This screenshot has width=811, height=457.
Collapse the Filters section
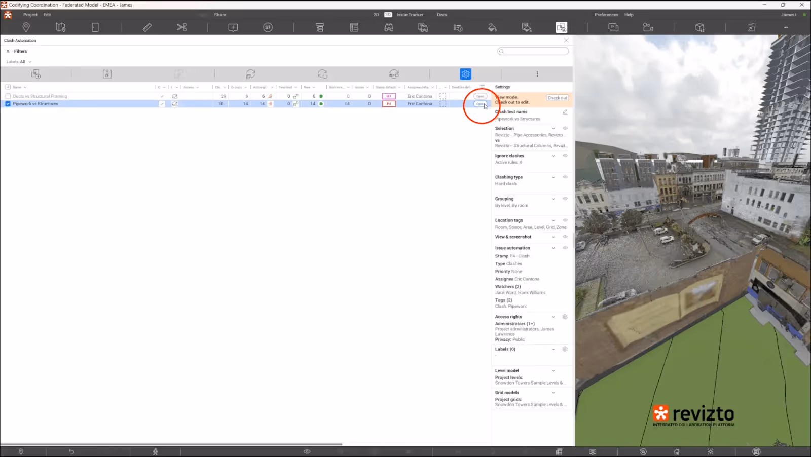[8, 51]
